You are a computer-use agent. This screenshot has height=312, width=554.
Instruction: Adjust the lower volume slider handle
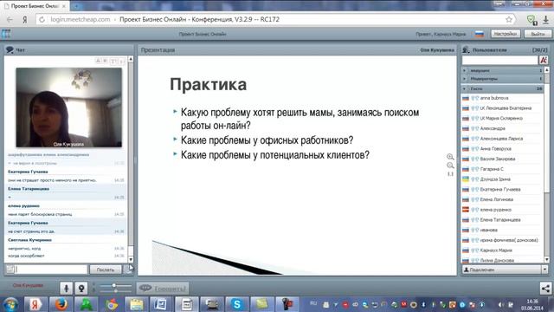(115, 291)
